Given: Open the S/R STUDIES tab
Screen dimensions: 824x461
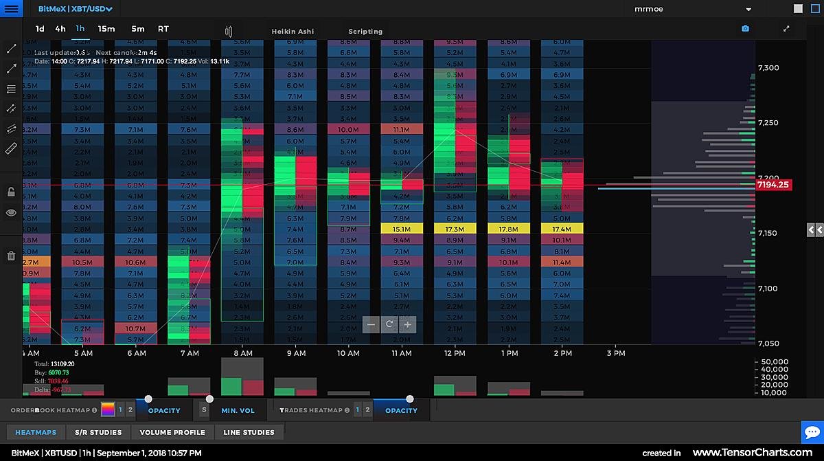Looking at the screenshot, I should coord(99,432).
